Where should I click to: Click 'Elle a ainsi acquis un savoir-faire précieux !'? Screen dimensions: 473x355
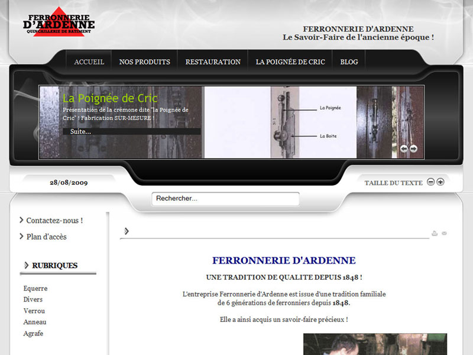click(x=284, y=319)
